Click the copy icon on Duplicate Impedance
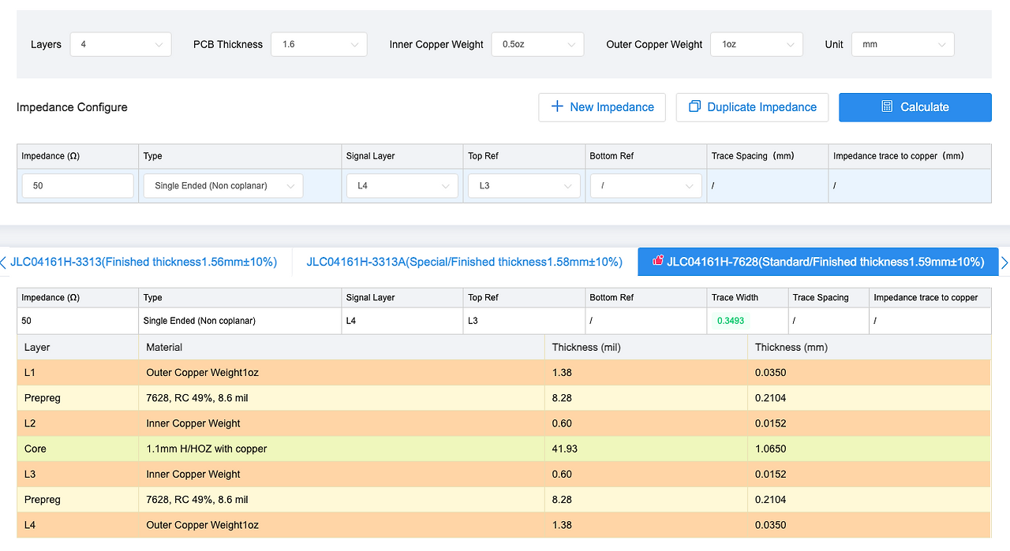Screen dimensions: 1010x551 click(694, 106)
